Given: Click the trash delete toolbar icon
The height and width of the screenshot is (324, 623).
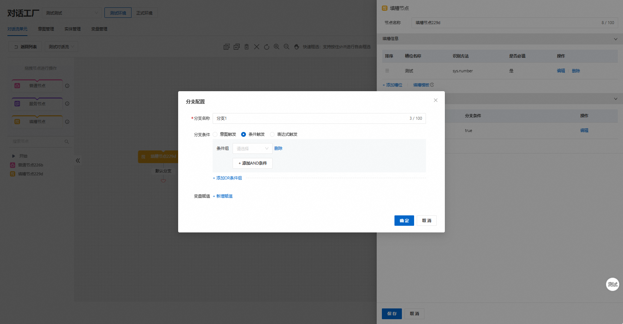Looking at the screenshot, I should pyautogui.click(x=247, y=47).
